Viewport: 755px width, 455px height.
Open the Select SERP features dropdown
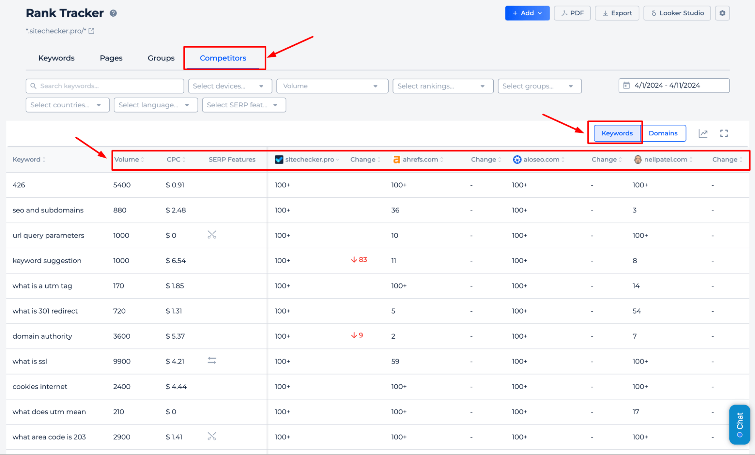pyautogui.click(x=244, y=105)
